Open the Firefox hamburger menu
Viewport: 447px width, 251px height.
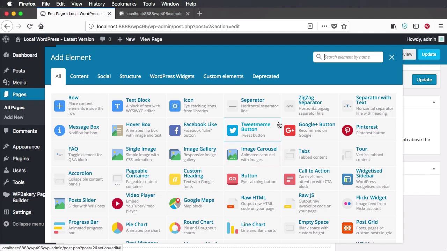coord(440,26)
